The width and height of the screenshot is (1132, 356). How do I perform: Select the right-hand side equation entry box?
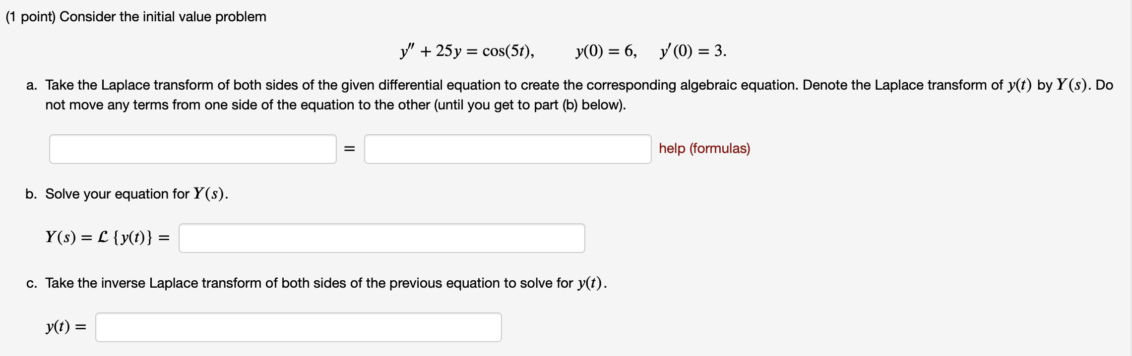[x=508, y=149]
